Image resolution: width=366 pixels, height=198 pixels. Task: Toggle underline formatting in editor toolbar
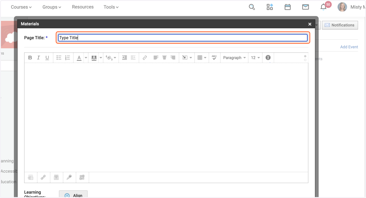[x=47, y=58]
